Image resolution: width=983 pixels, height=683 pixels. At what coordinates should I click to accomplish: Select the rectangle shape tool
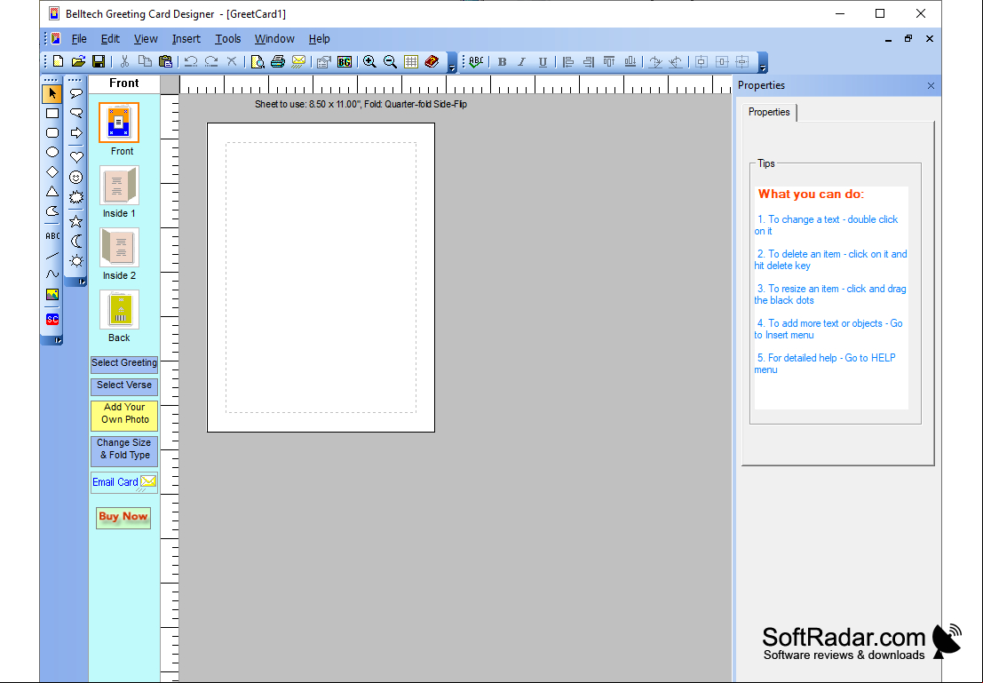(x=52, y=114)
